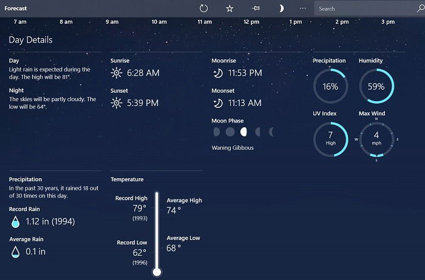Click the sun icon beside 5:39 PM
The image size is (425, 280).
(117, 103)
